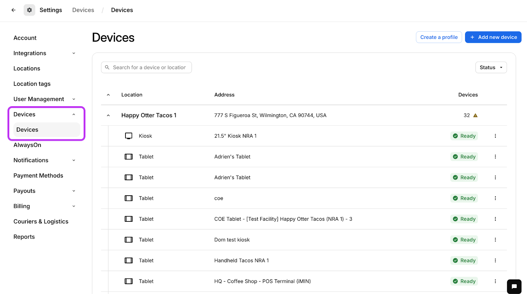Go to Payment Methods in sidebar

click(38, 176)
